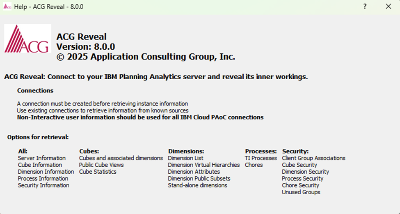The width and height of the screenshot is (400, 214).
Task: Click the question mark help button
Action: point(365,7)
